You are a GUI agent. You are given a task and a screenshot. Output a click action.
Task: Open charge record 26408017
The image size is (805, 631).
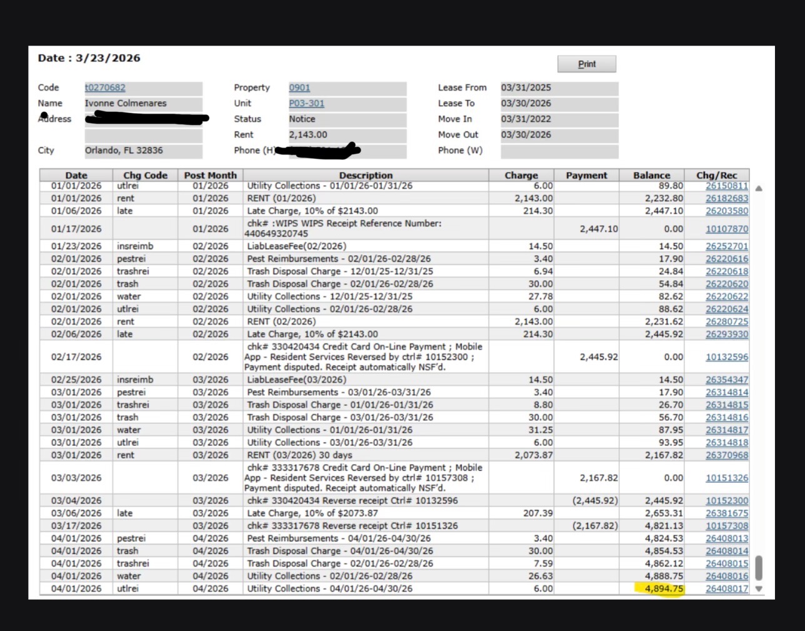(726, 588)
